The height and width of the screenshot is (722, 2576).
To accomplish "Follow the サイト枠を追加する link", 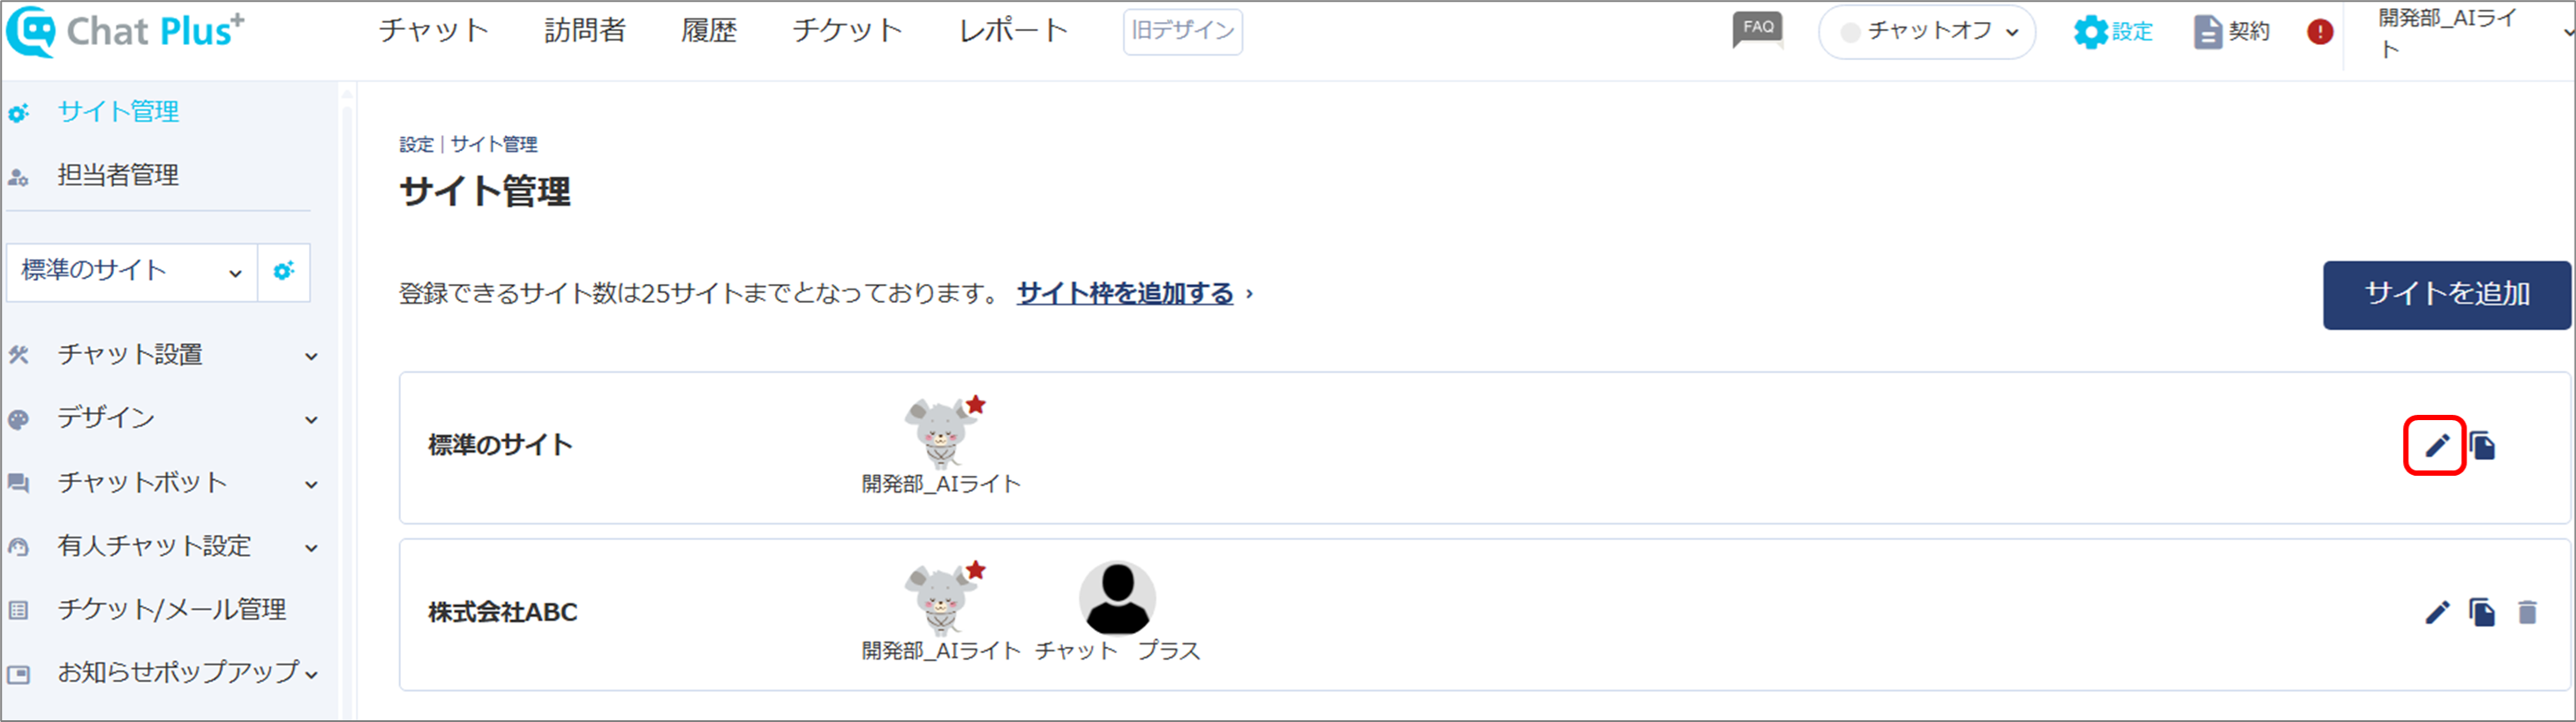I will 1125,293.
